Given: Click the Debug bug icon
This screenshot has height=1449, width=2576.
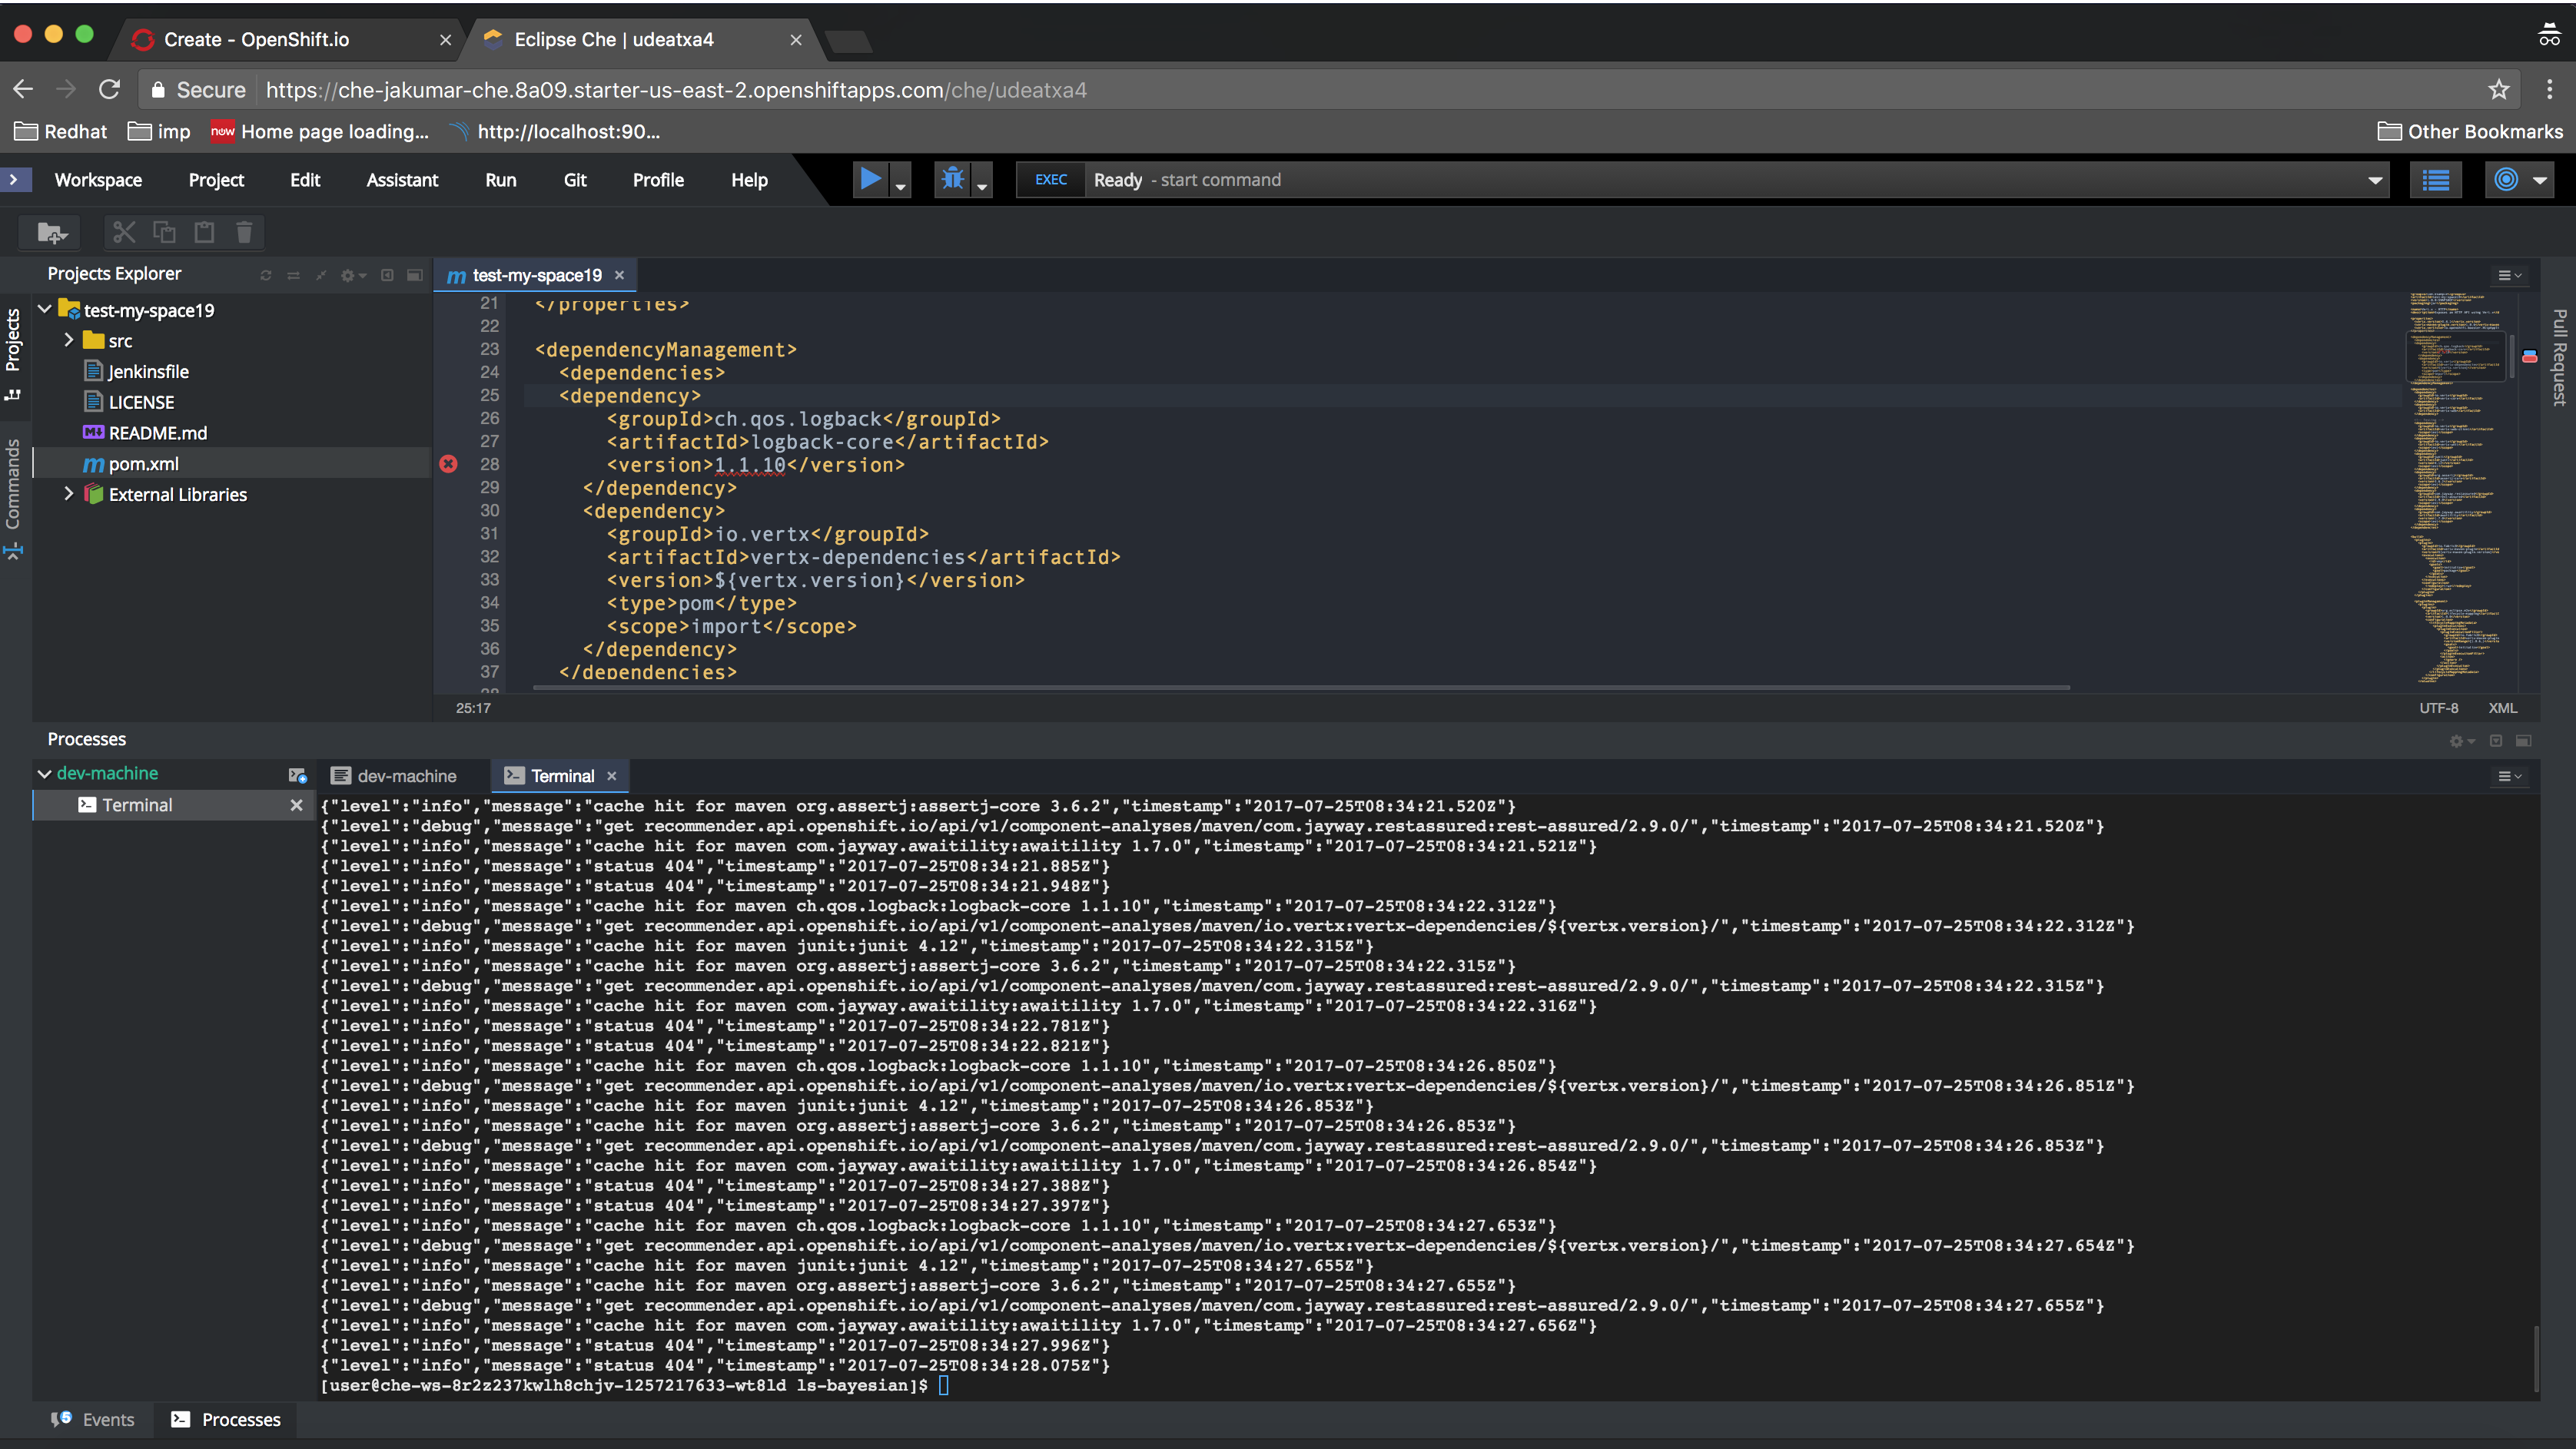Looking at the screenshot, I should (952, 180).
